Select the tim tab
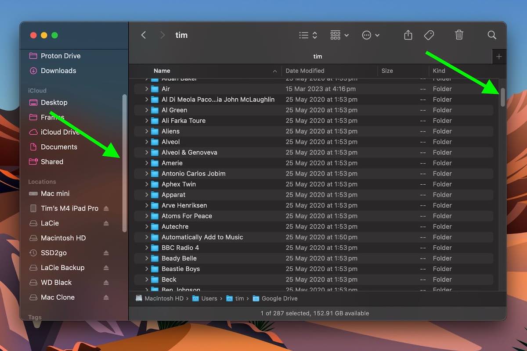The width and height of the screenshot is (527, 351). (x=318, y=56)
